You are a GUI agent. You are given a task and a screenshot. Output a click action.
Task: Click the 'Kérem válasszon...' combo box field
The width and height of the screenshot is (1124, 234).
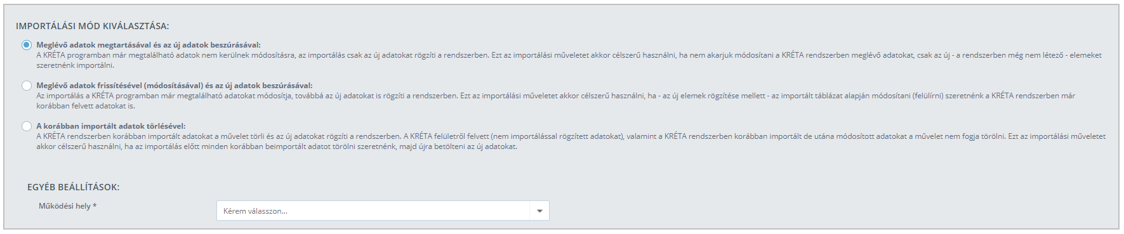click(x=383, y=211)
